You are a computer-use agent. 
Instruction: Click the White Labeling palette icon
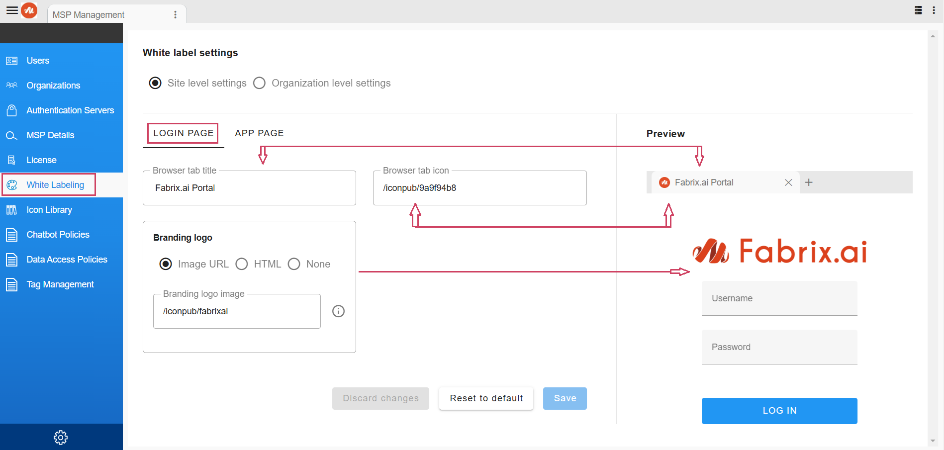pyautogui.click(x=12, y=185)
